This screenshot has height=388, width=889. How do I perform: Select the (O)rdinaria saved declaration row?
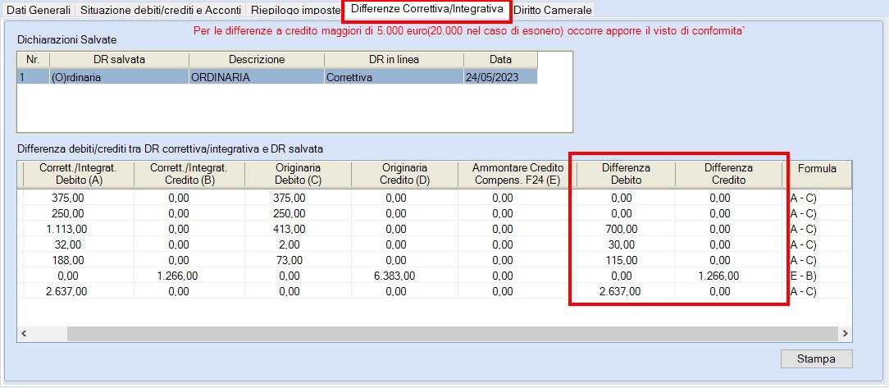pos(277,77)
